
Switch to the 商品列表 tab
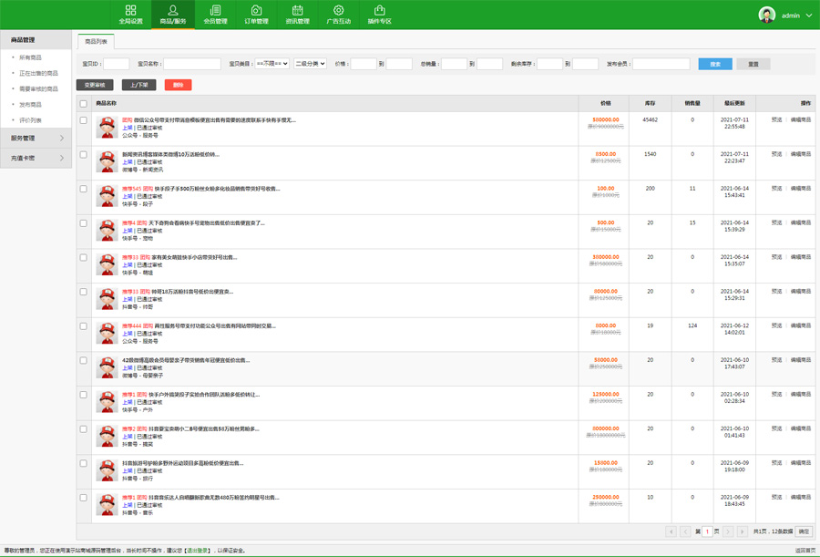(96, 42)
